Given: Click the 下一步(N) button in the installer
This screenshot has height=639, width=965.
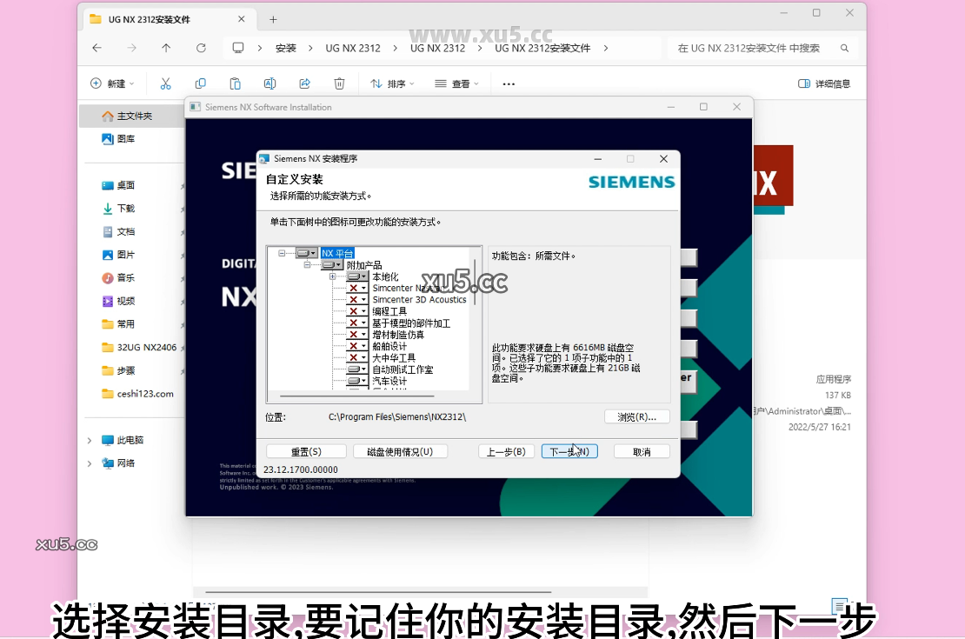Looking at the screenshot, I should pyautogui.click(x=569, y=450).
